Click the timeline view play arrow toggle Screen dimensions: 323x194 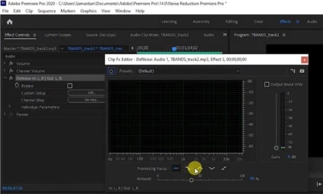pos(132,48)
